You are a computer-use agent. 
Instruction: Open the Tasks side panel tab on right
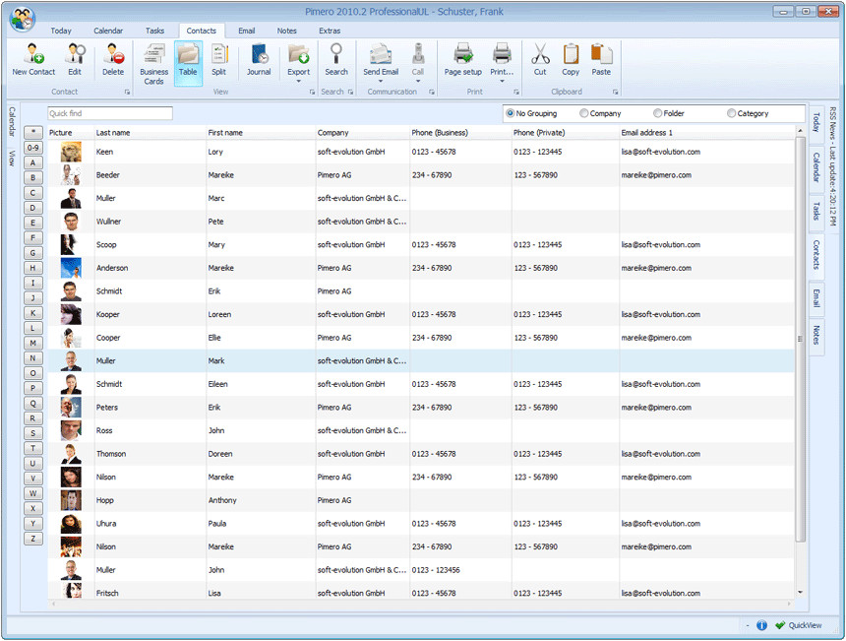pyautogui.click(x=816, y=211)
